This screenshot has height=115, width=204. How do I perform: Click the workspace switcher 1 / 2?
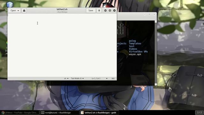(x=199, y=112)
